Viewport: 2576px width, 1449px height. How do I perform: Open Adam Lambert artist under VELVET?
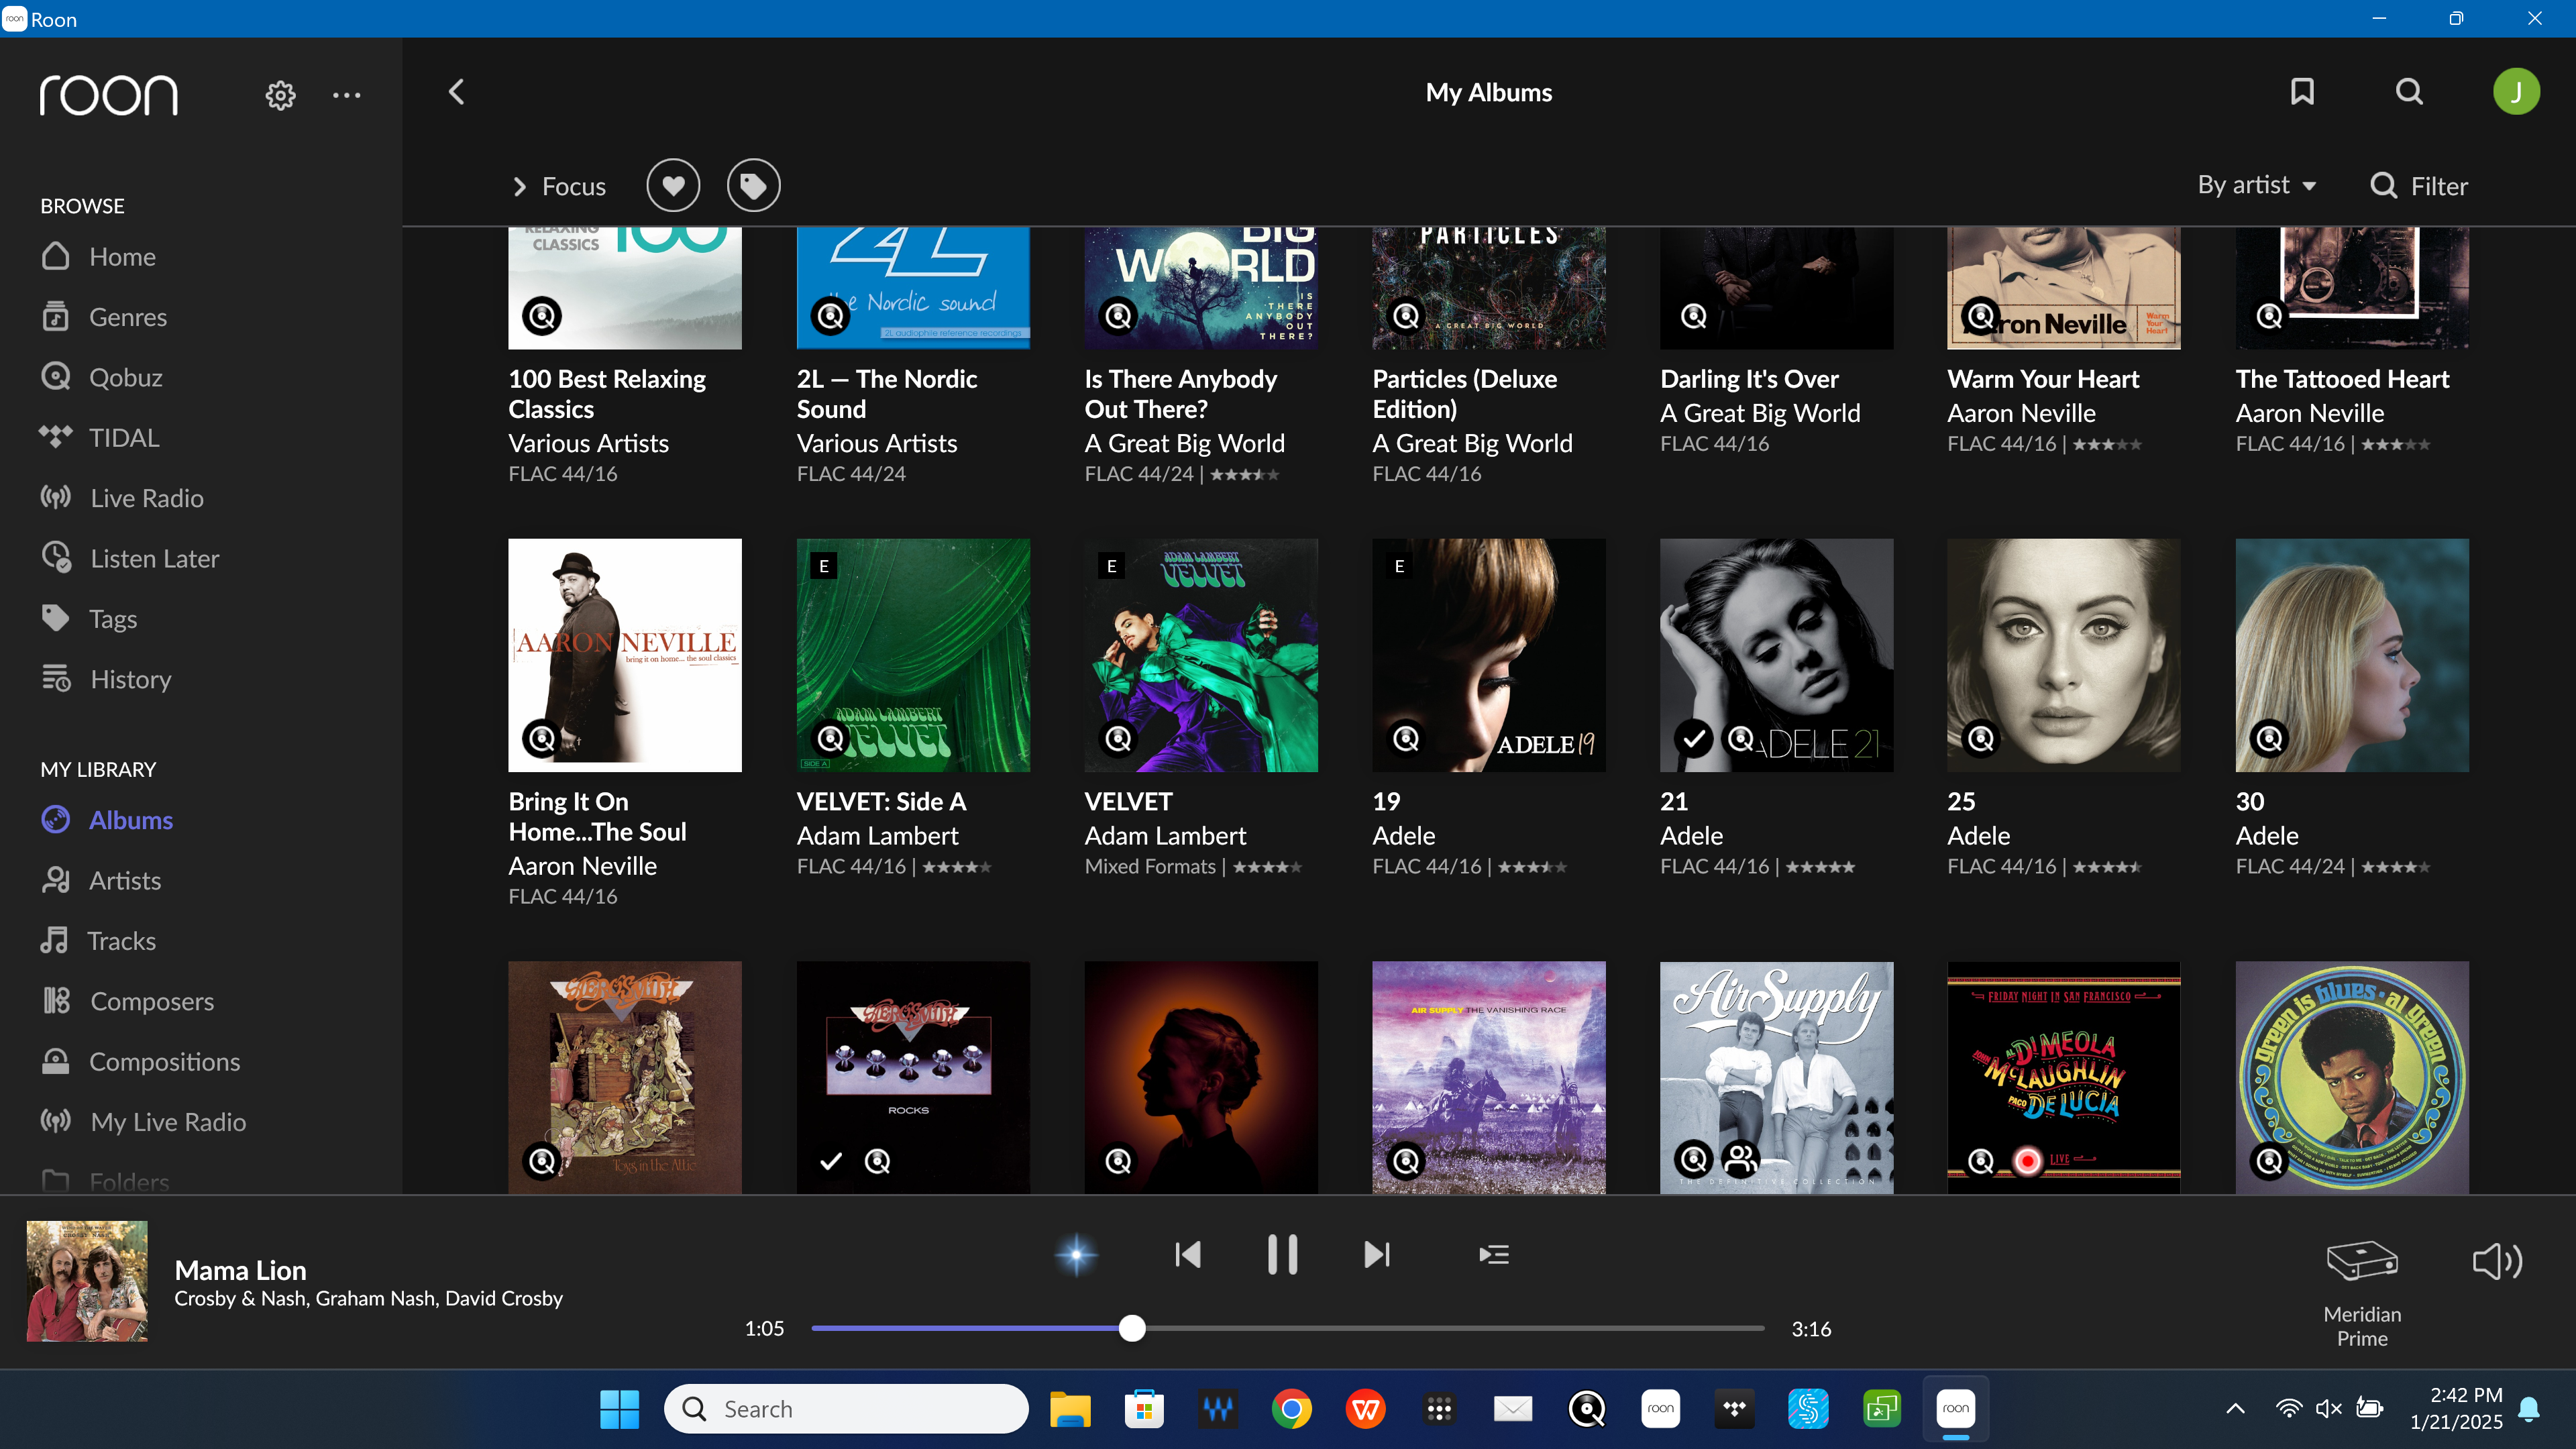1165,836
